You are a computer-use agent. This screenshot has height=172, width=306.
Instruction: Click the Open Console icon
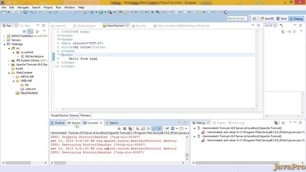[x=182, y=129]
